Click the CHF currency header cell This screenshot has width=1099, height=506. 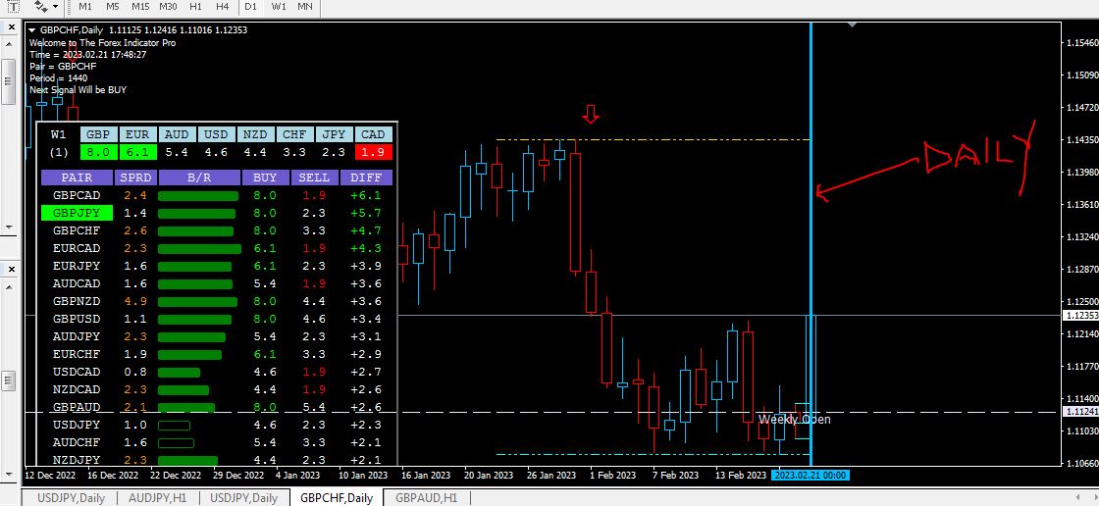tap(295, 134)
